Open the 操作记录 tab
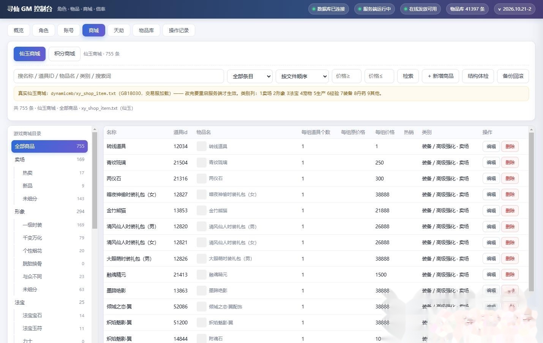 179,30
